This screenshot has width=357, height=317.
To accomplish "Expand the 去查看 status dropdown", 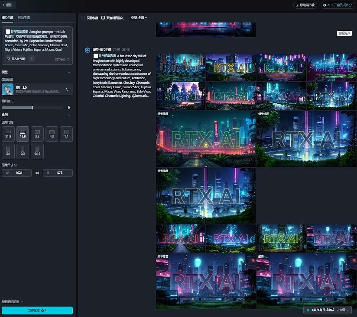I will (342, 310).
